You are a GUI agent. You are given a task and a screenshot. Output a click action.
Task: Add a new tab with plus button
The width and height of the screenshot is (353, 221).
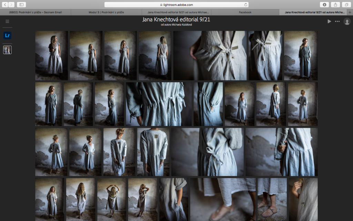tap(350, 12)
